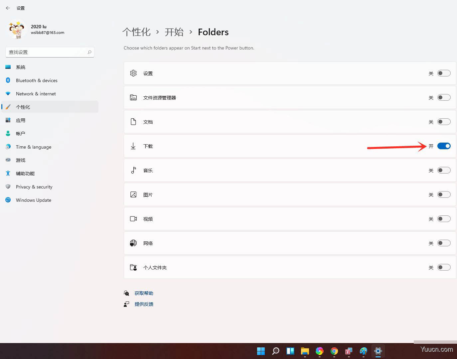
Task: Click the download arrow icon in 下载 row
Action: (133, 146)
